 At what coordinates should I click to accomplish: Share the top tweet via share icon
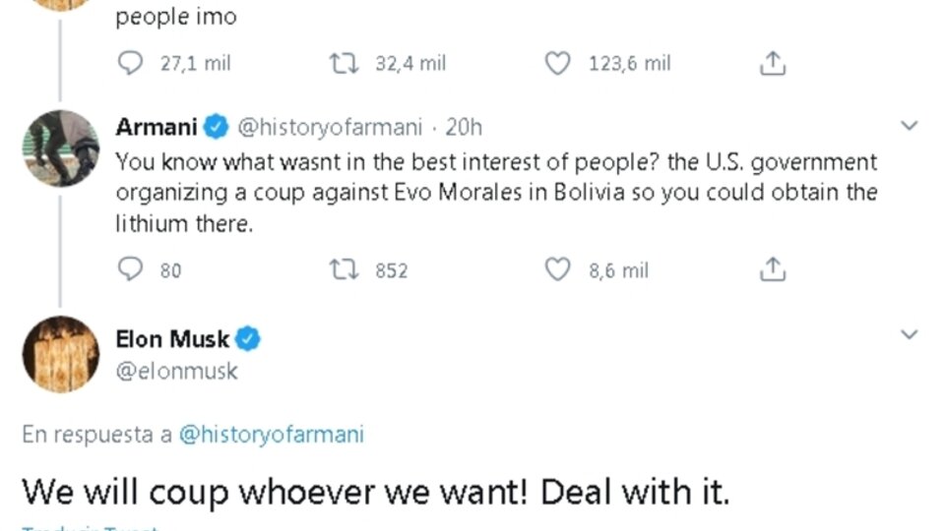coord(774,64)
